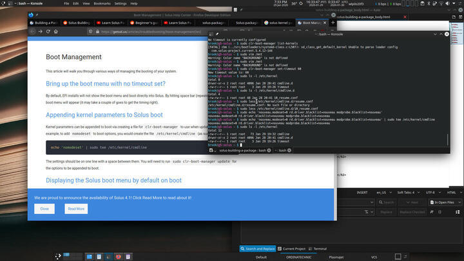Select the Current Project panel tab
Image resolution: width=464 pixels, height=261 pixels.
tap(291, 249)
